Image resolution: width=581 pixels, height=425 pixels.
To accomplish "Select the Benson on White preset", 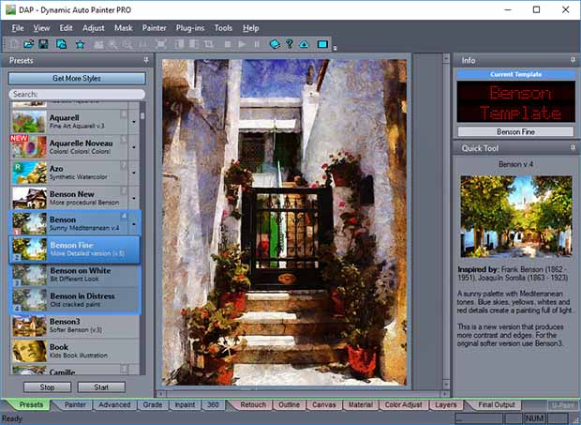I will point(76,275).
